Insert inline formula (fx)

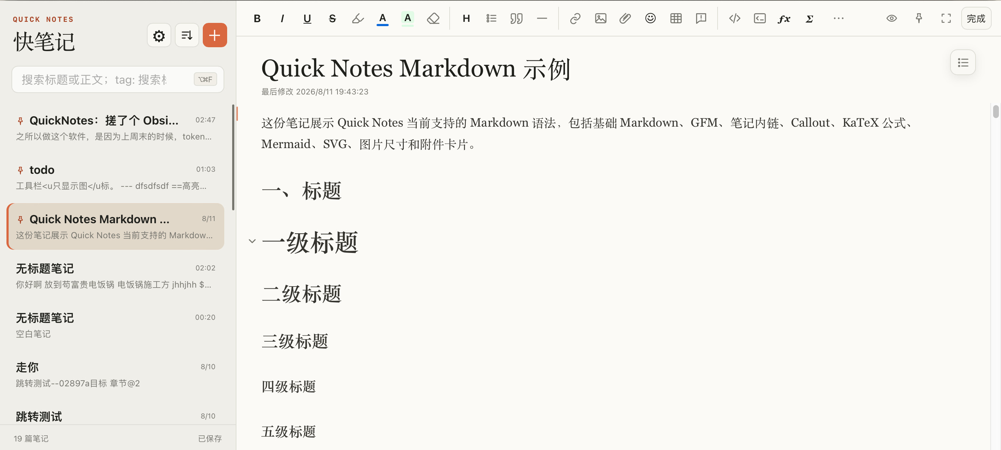(785, 18)
